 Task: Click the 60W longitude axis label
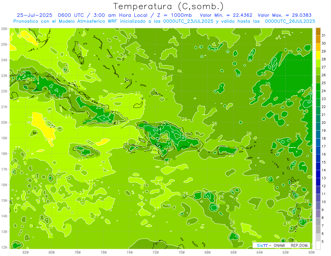point(312,252)
